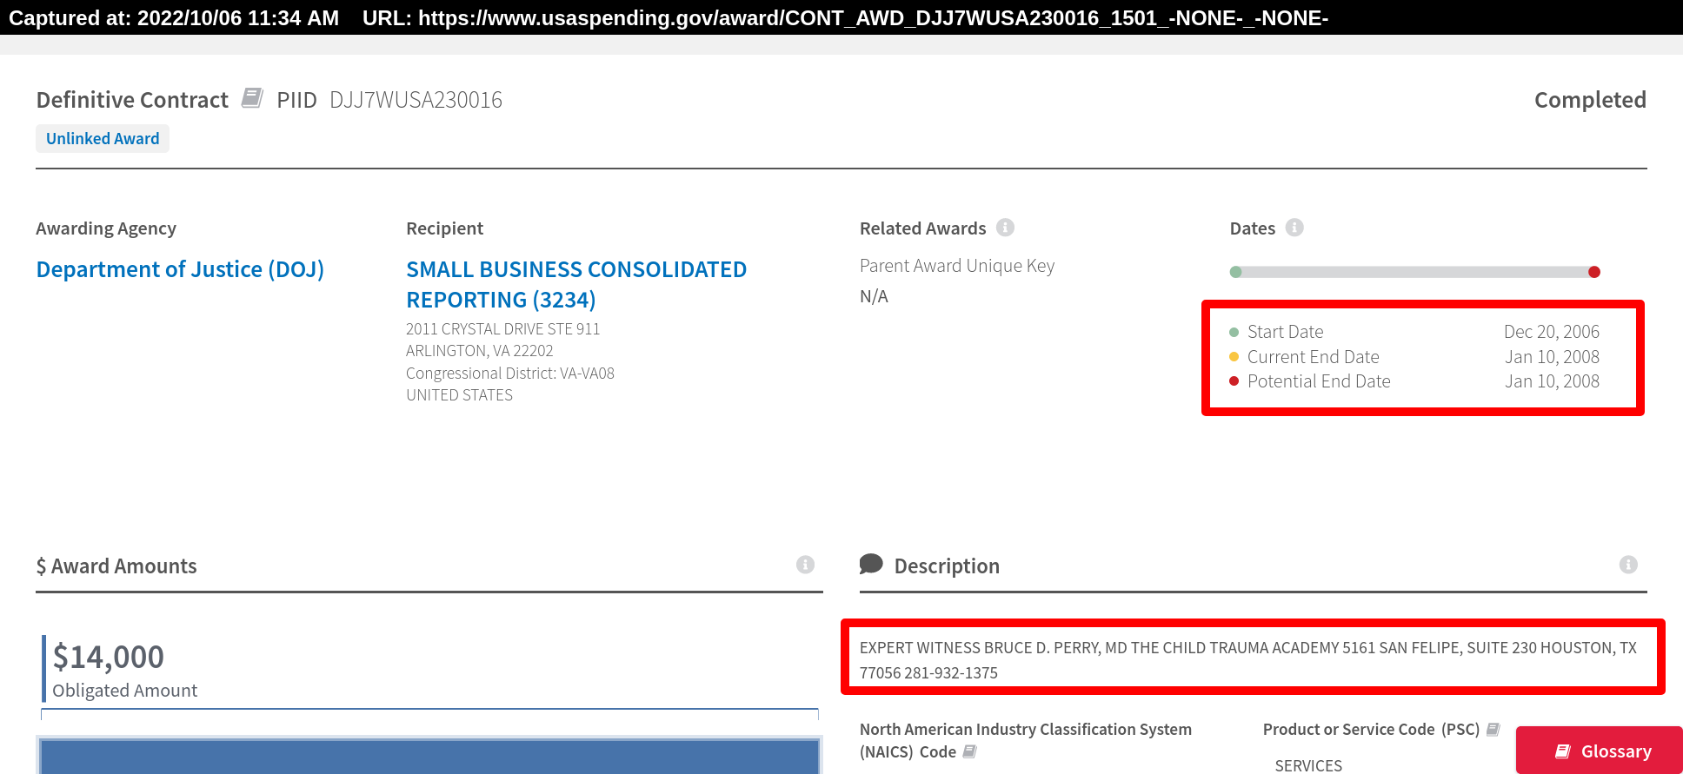
Task: Open the Award Amounts info icon
Action: (x=805, y=565)
